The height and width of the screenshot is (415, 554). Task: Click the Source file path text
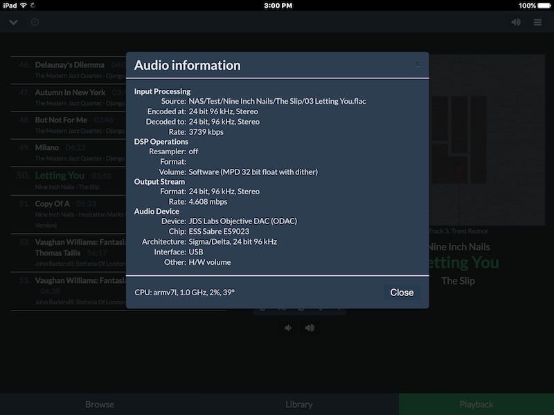point(277,101)
